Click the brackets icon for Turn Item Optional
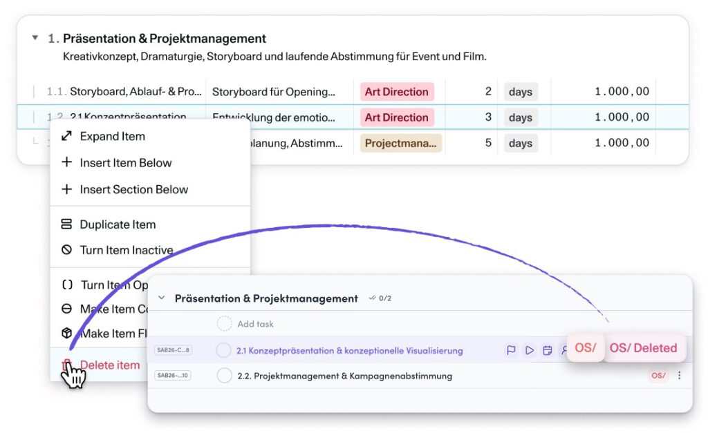The image size is (708, 433). click(67, 285)
